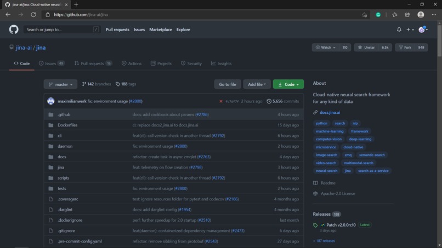Click the .github folder icon

pyautogui.click(x=51, y=114)
